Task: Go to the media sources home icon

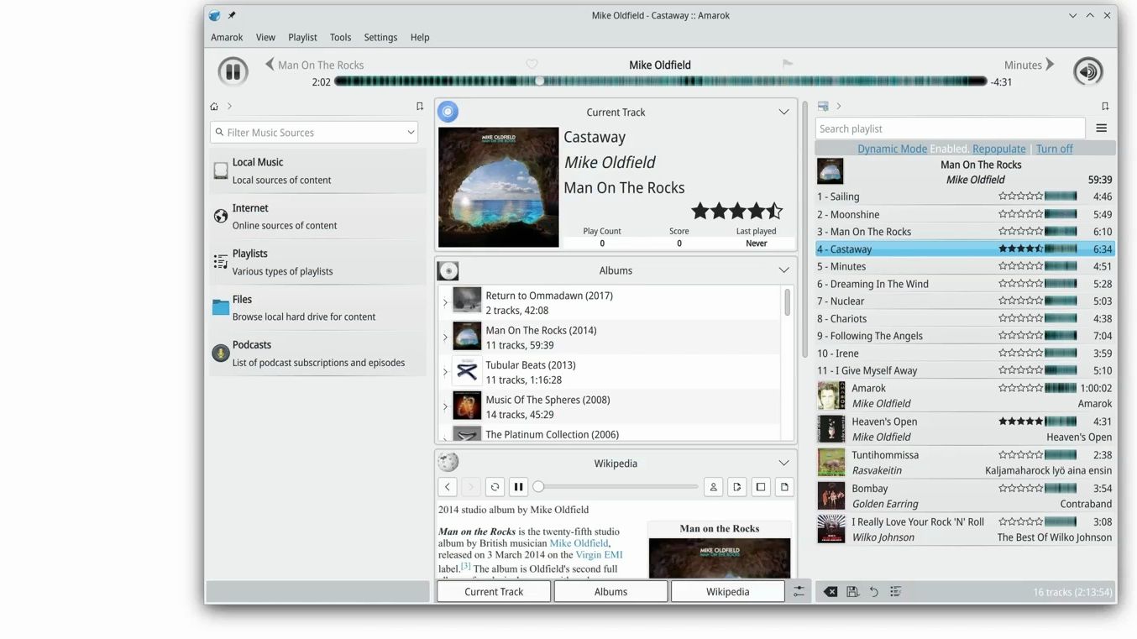Action: pos(214,107)
